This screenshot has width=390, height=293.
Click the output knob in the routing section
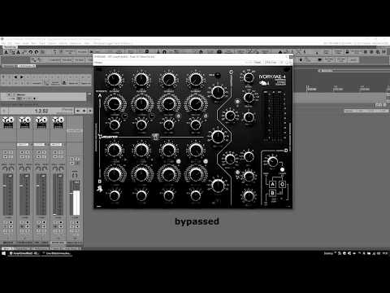(272, 161)
